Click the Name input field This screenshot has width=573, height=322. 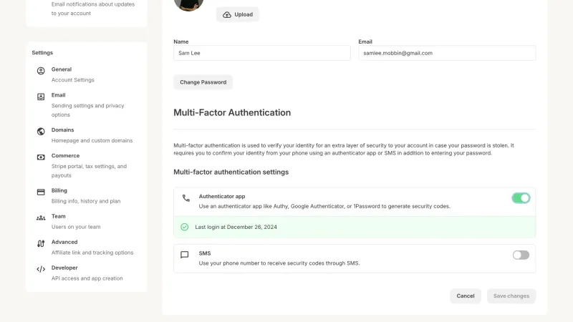point(262,53)
